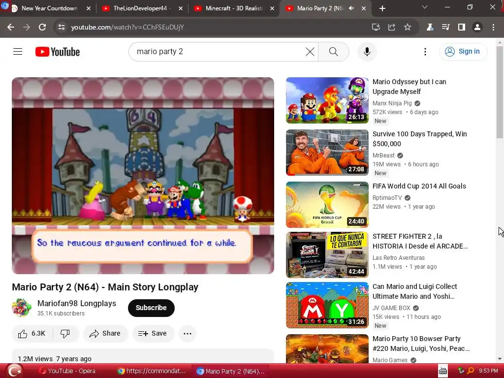Click Manx Ninja Pig channel name

tap(392, 103)
